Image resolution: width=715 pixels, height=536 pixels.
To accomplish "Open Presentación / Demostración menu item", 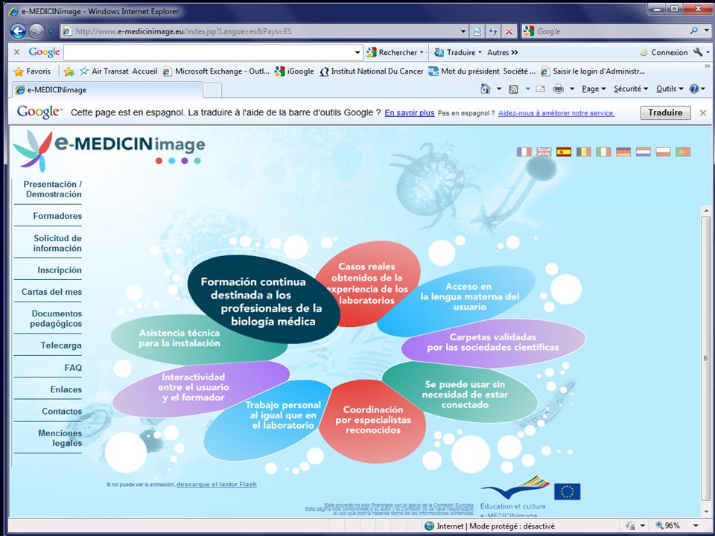I will point(52,189).
